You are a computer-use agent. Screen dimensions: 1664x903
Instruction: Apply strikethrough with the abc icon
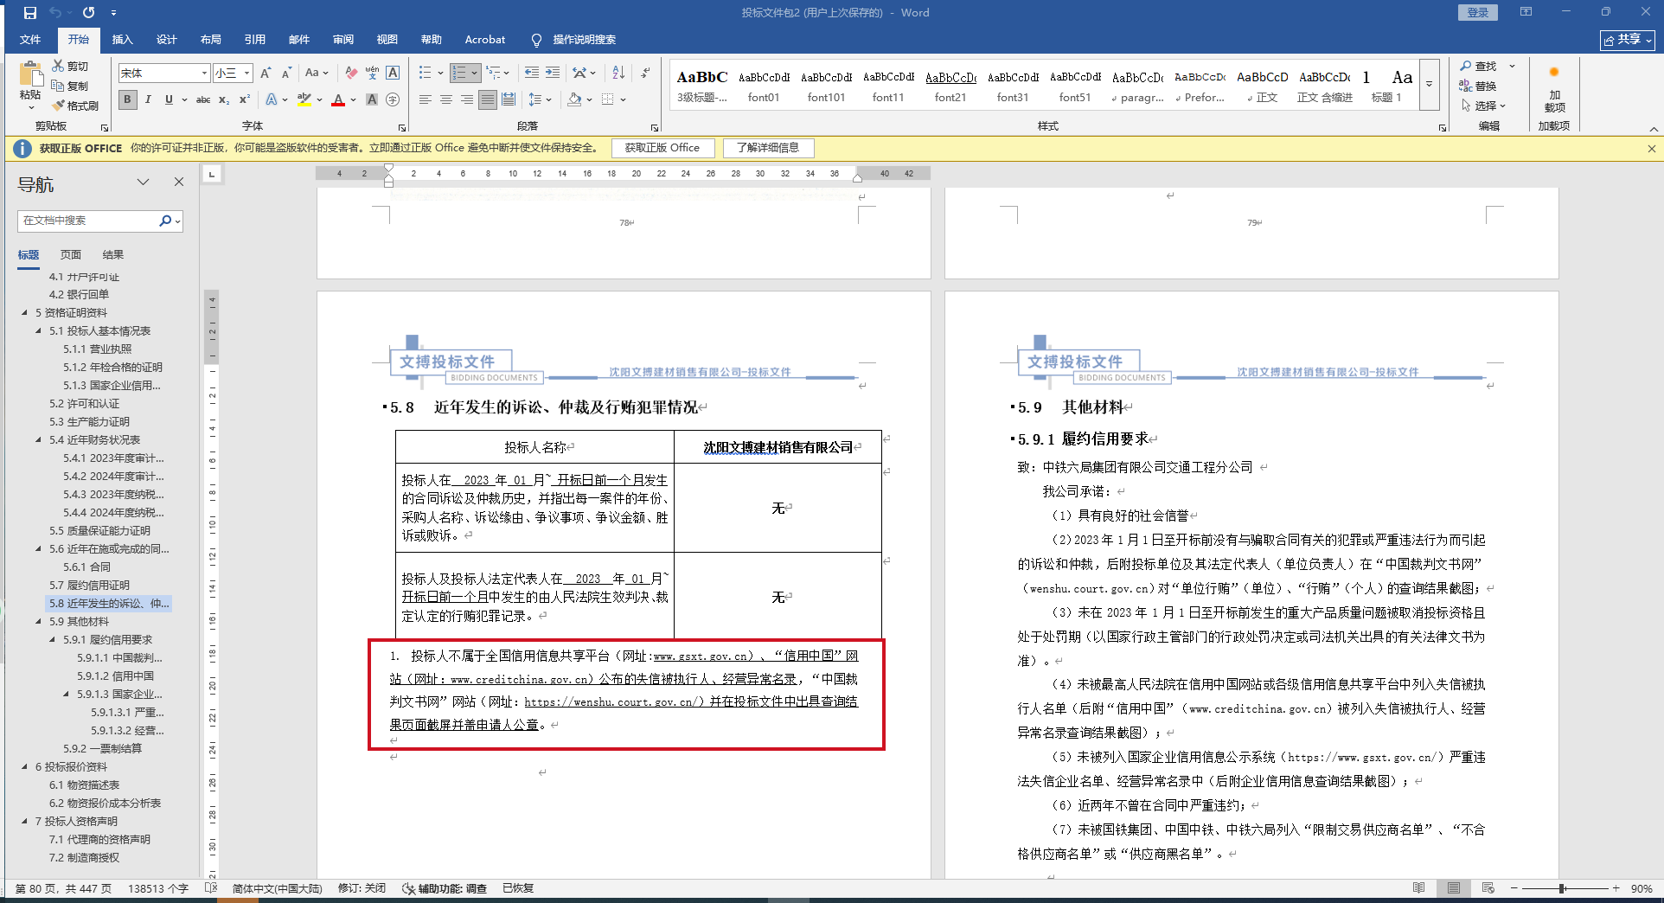tap(203, 99)
